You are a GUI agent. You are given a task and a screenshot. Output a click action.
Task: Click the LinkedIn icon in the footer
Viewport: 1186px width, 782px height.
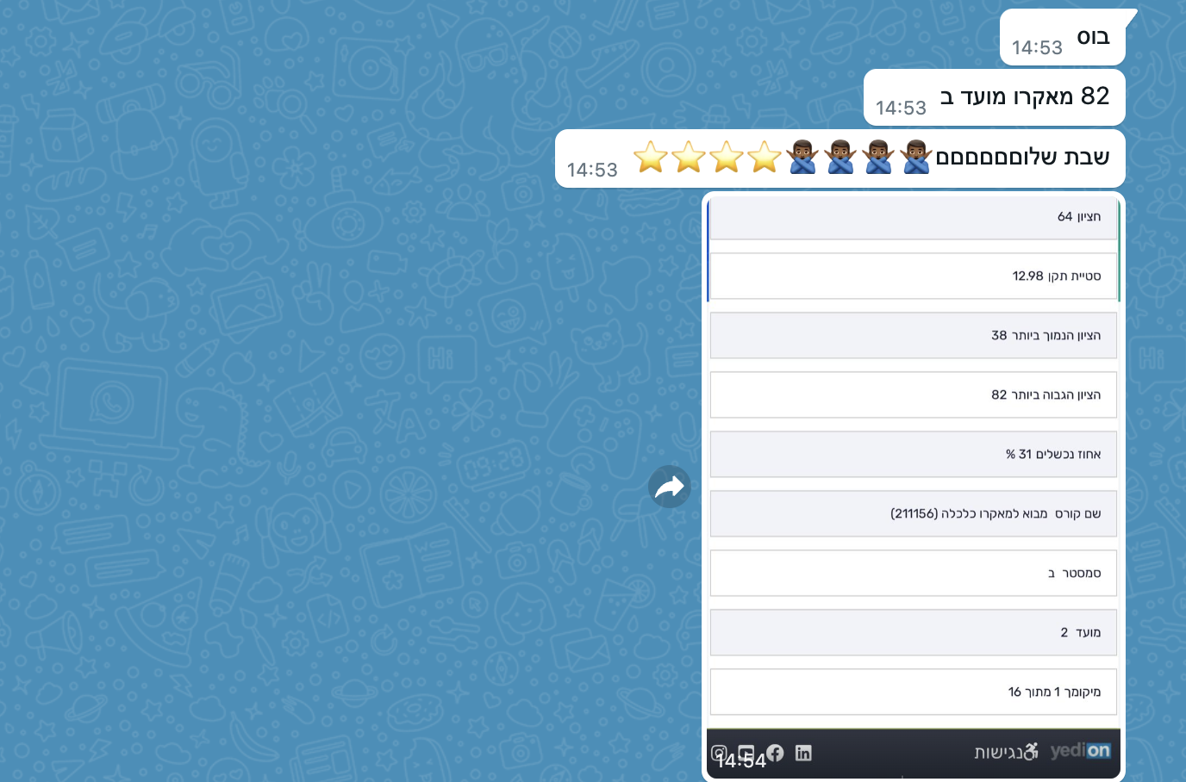point(803,753)
